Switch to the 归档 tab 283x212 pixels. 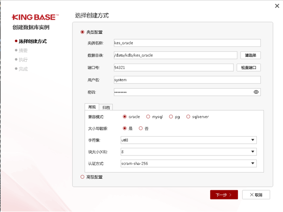coord(106,107)
